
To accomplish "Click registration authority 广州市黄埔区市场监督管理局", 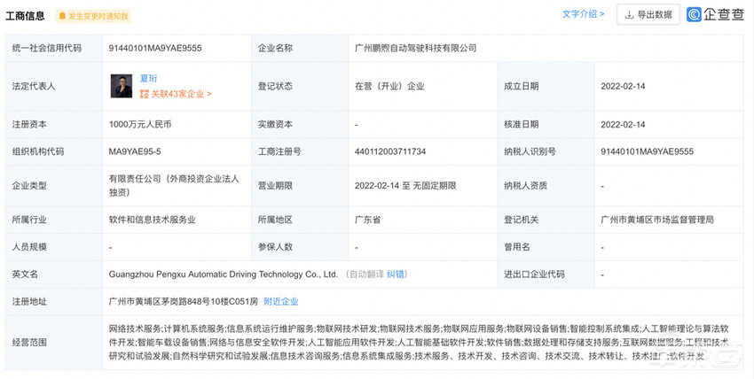I will coord(656,220).
